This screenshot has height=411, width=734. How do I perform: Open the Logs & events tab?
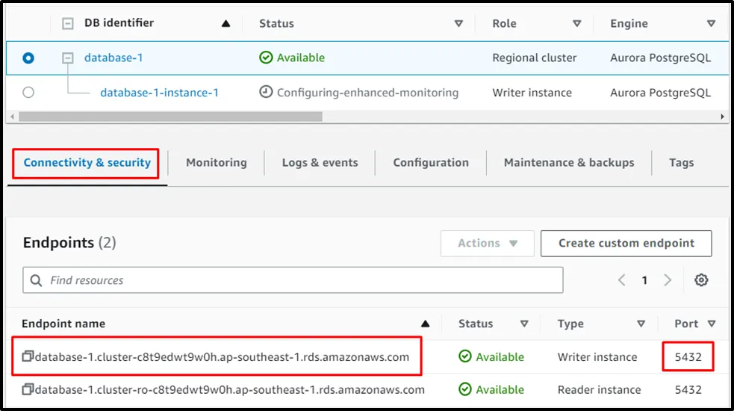coord(320,163)
